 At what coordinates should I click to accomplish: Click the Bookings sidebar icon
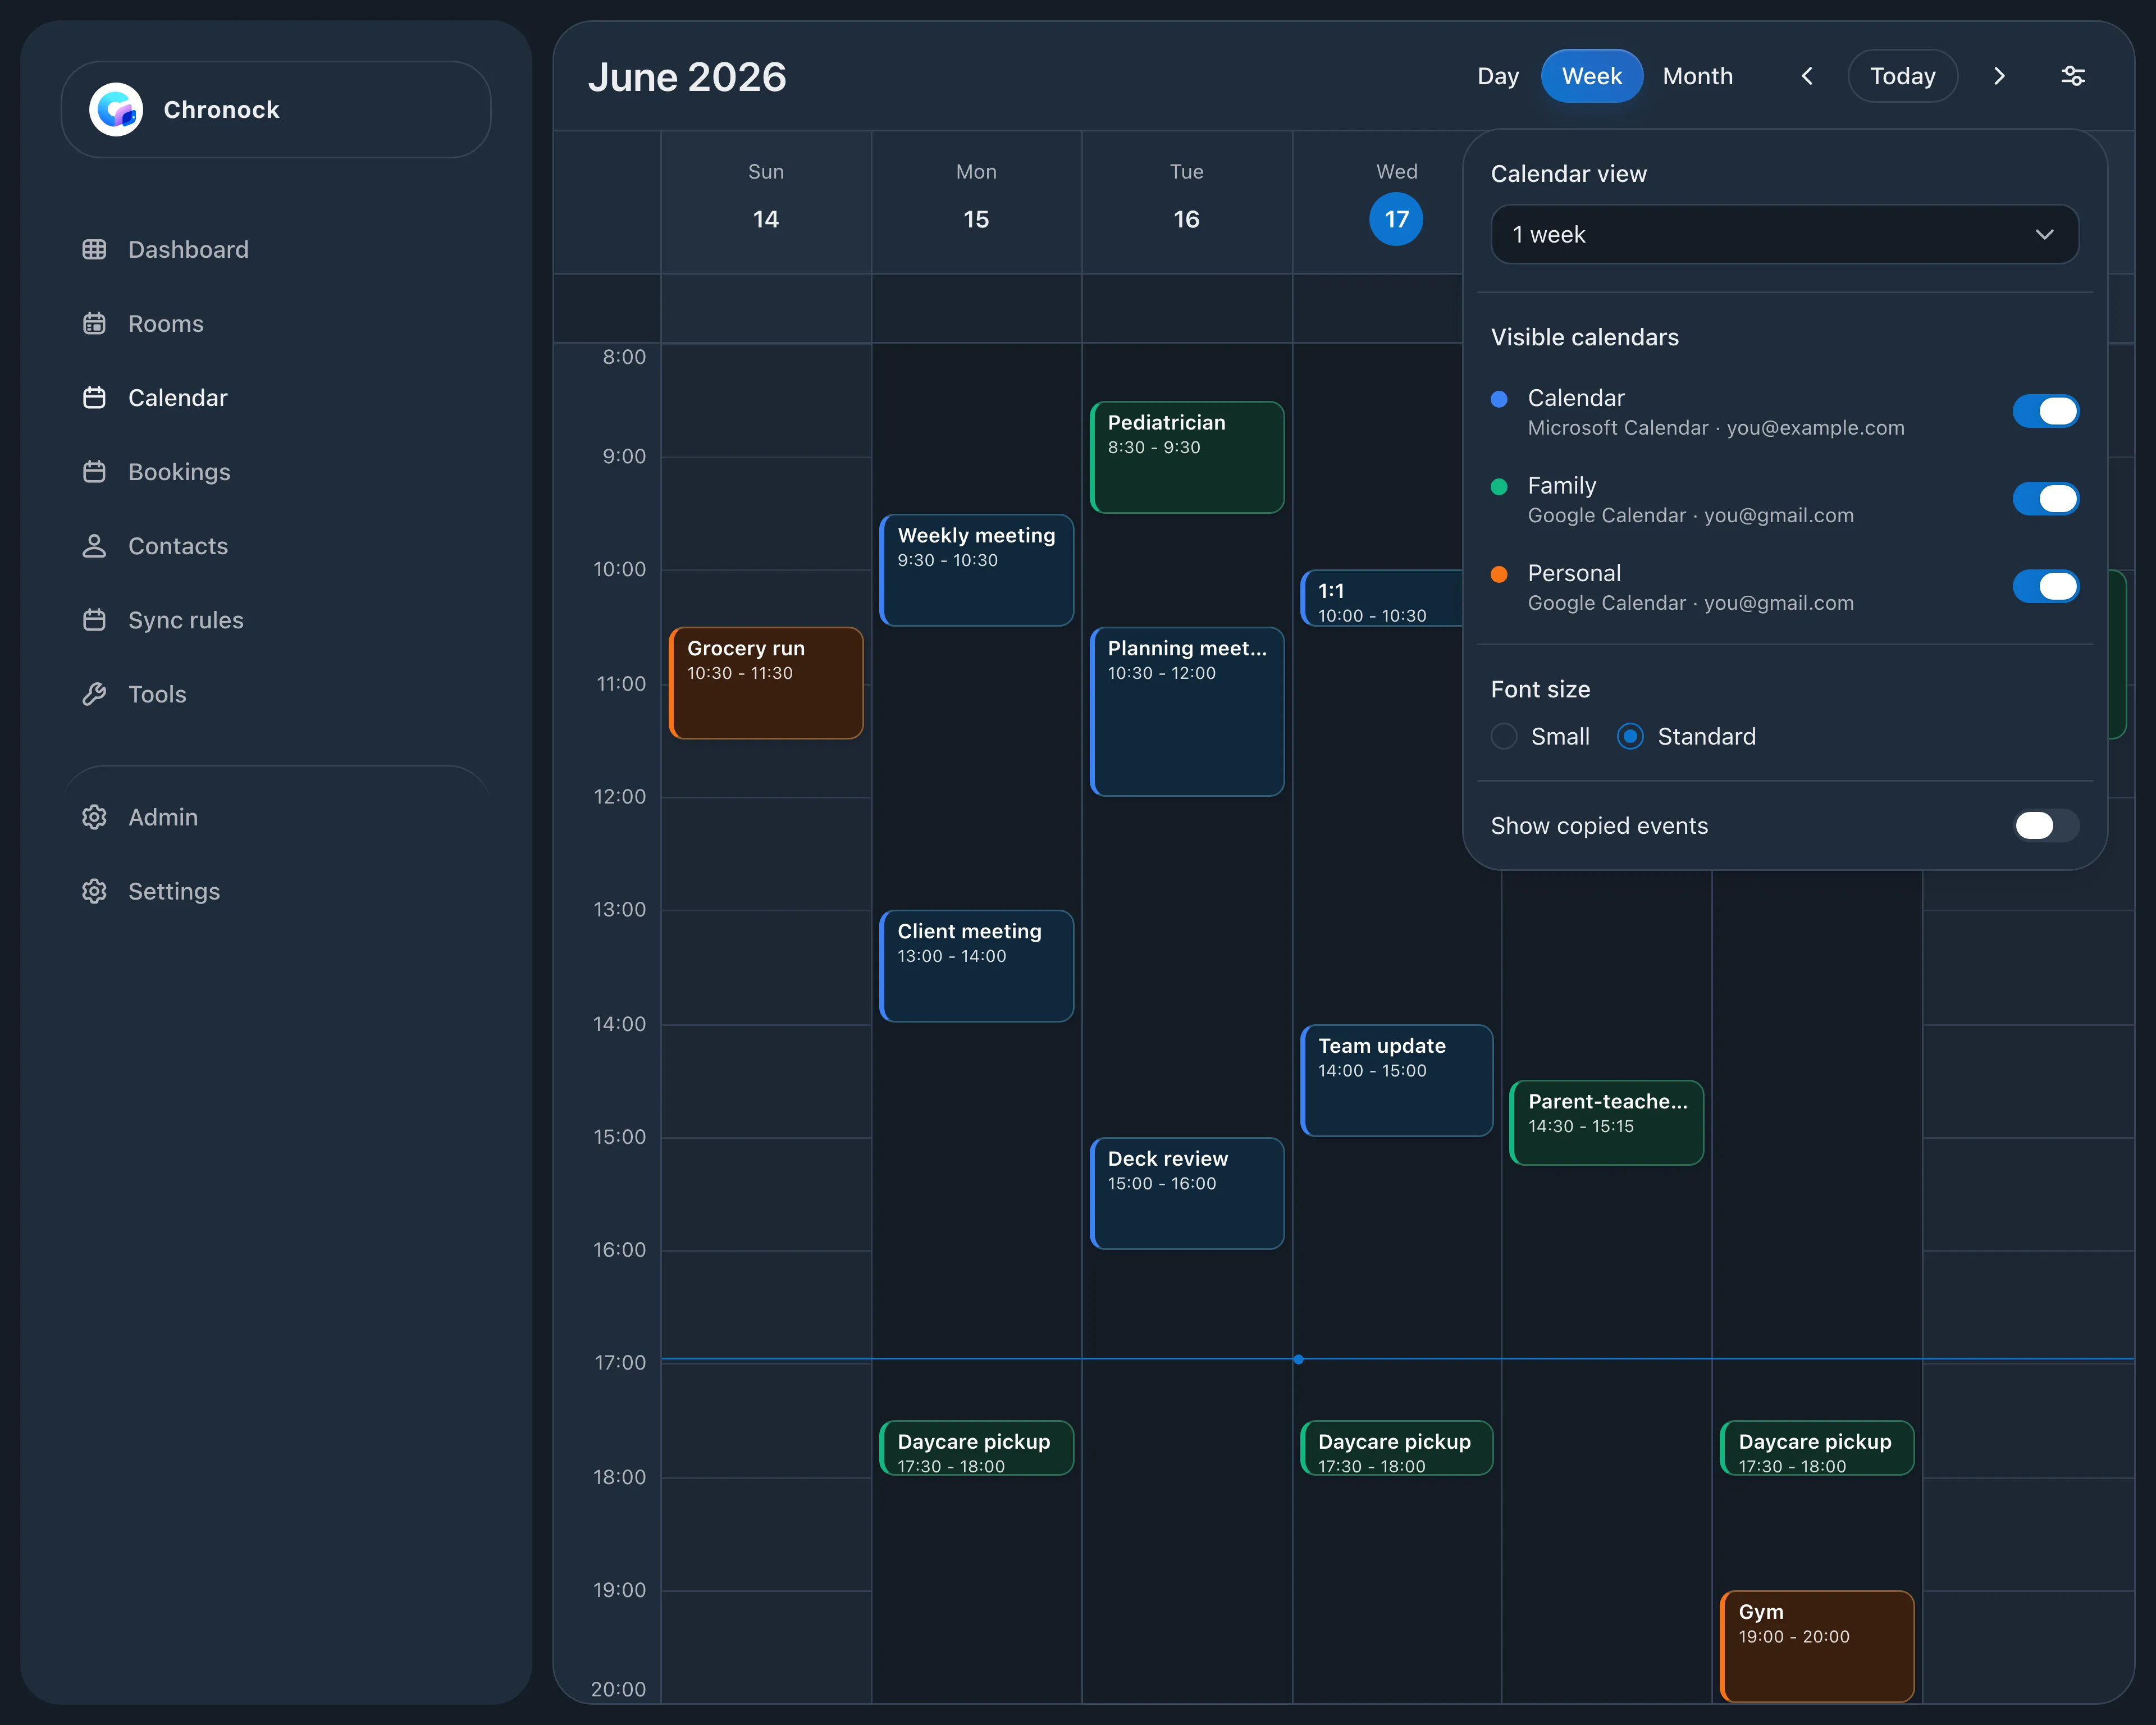pyautogui.click(x=94, y=471)
